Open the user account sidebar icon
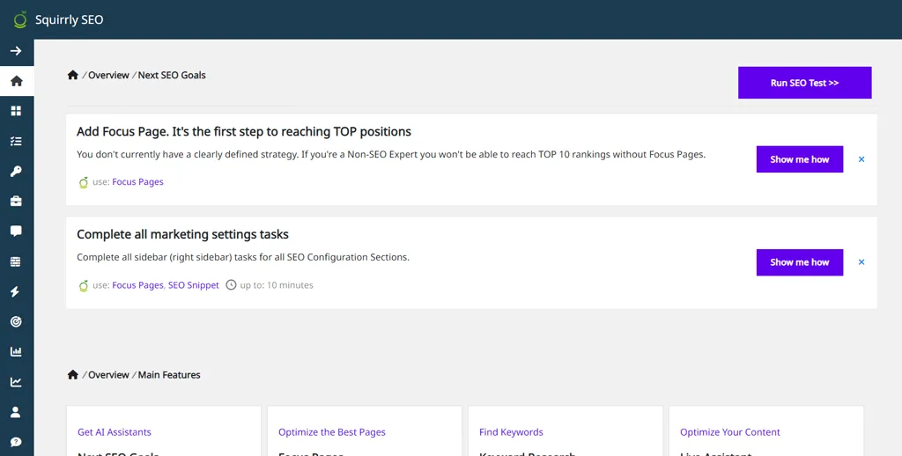 (16, 412)
